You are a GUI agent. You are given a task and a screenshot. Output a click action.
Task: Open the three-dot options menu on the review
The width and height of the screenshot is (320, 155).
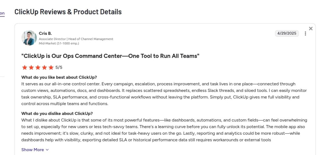[305, 34]
